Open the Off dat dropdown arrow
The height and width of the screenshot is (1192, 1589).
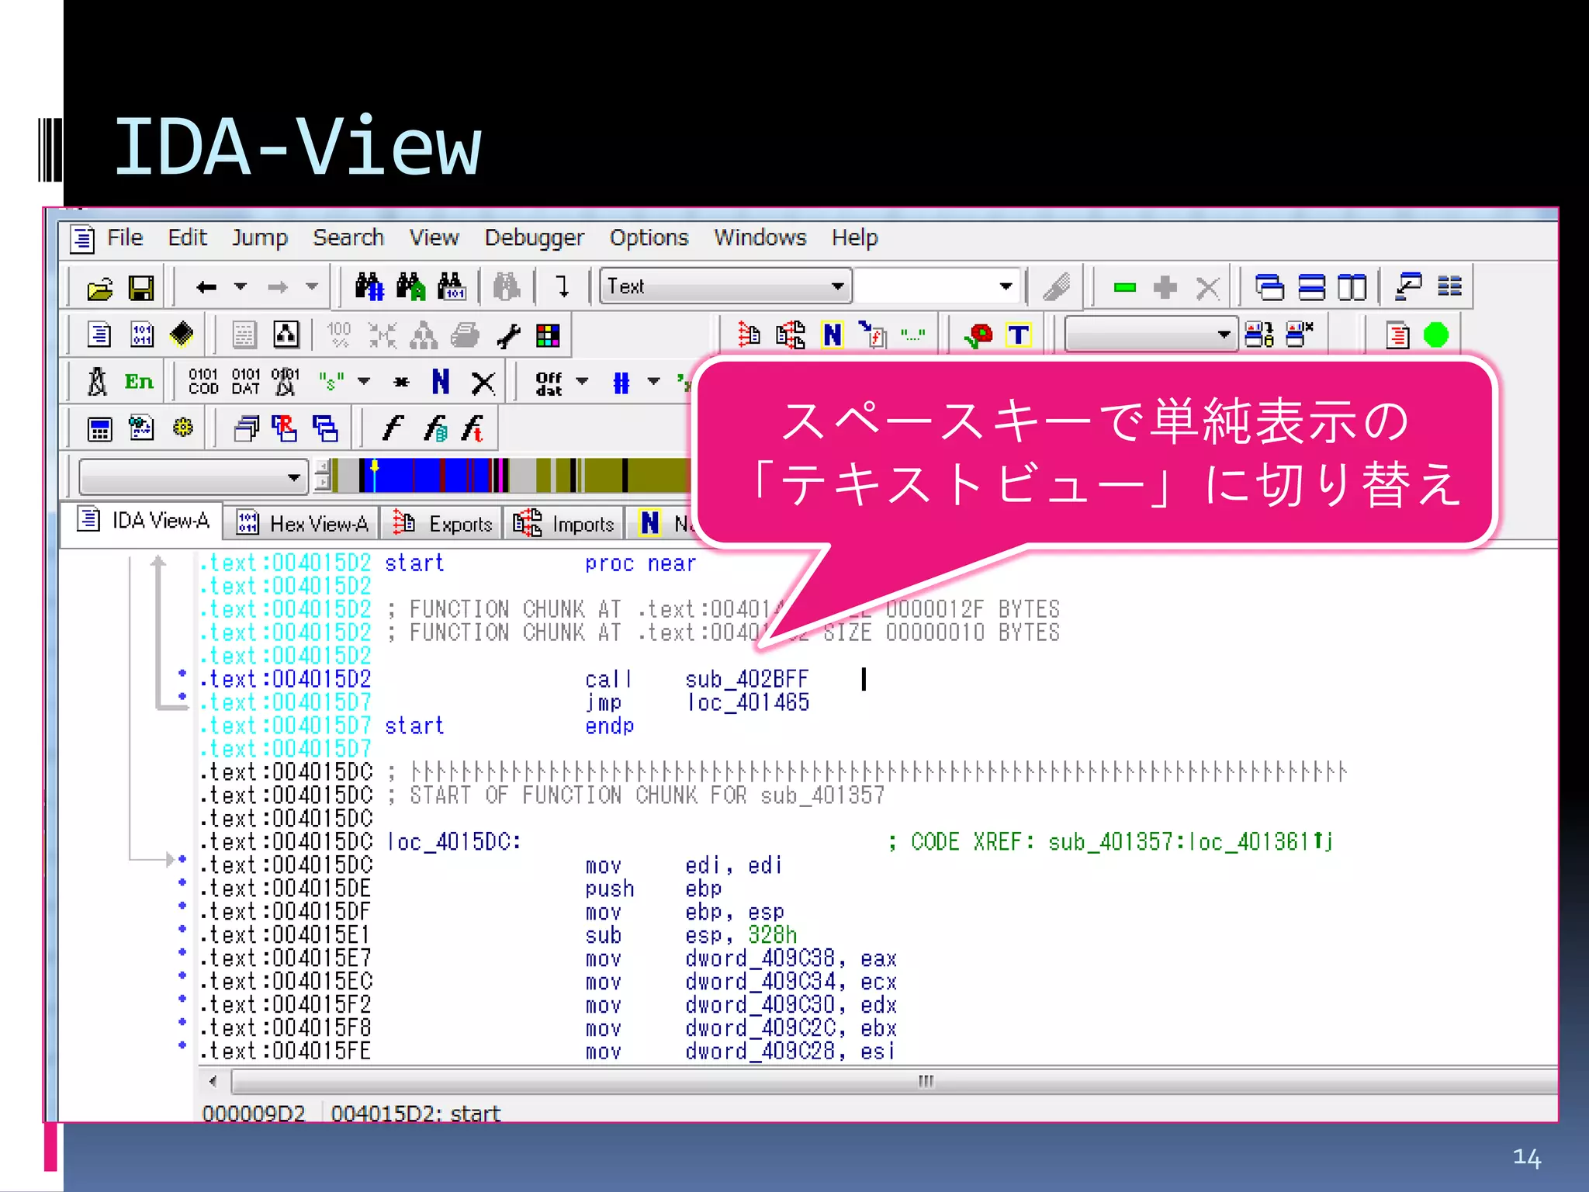(582, 381)
